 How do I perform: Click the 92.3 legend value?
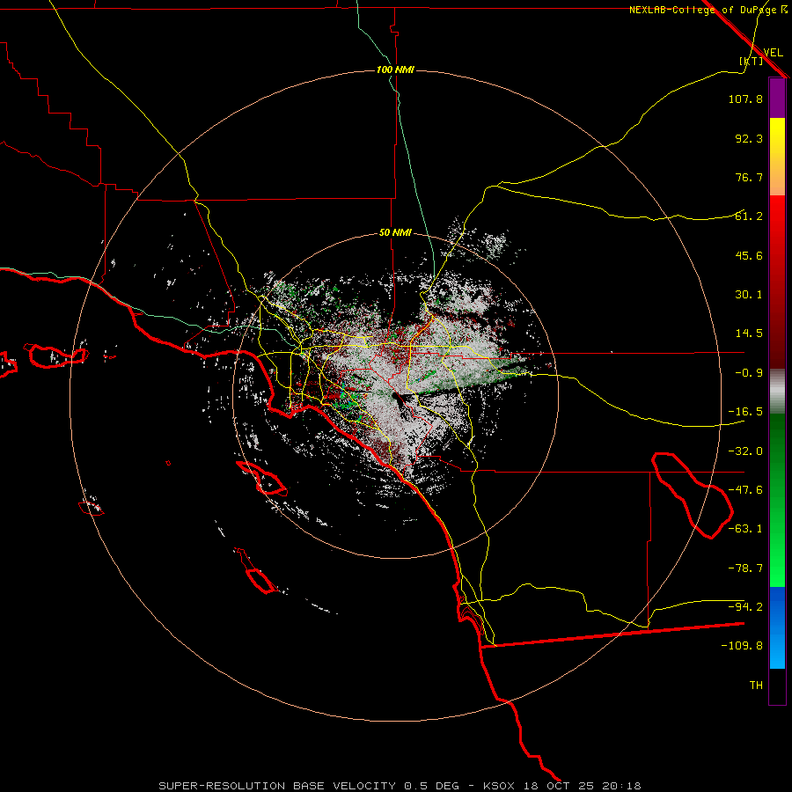tap(749, 138)
